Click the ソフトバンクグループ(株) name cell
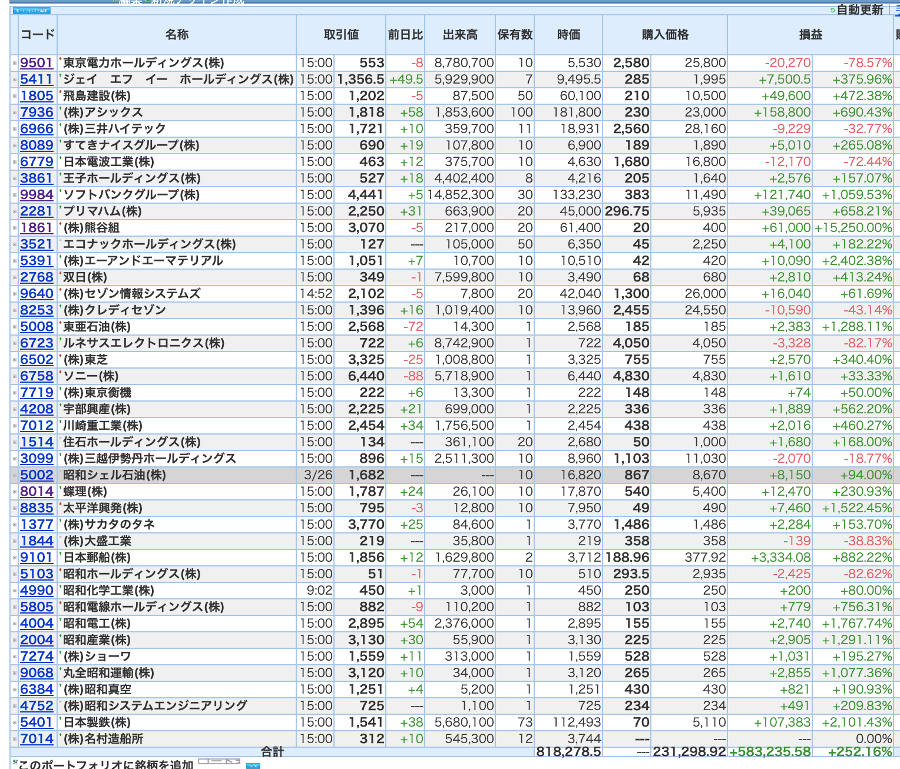Screen dimensions: 900x769 [x=177, y=195]
